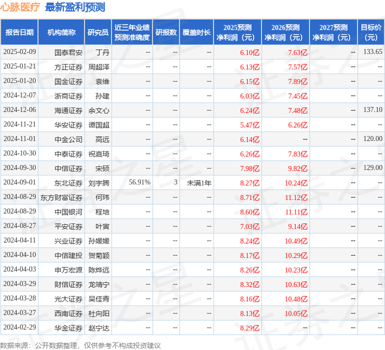Click the 最新盈利预测 heading
Screen dimensions: 385x350
point(75,7)
